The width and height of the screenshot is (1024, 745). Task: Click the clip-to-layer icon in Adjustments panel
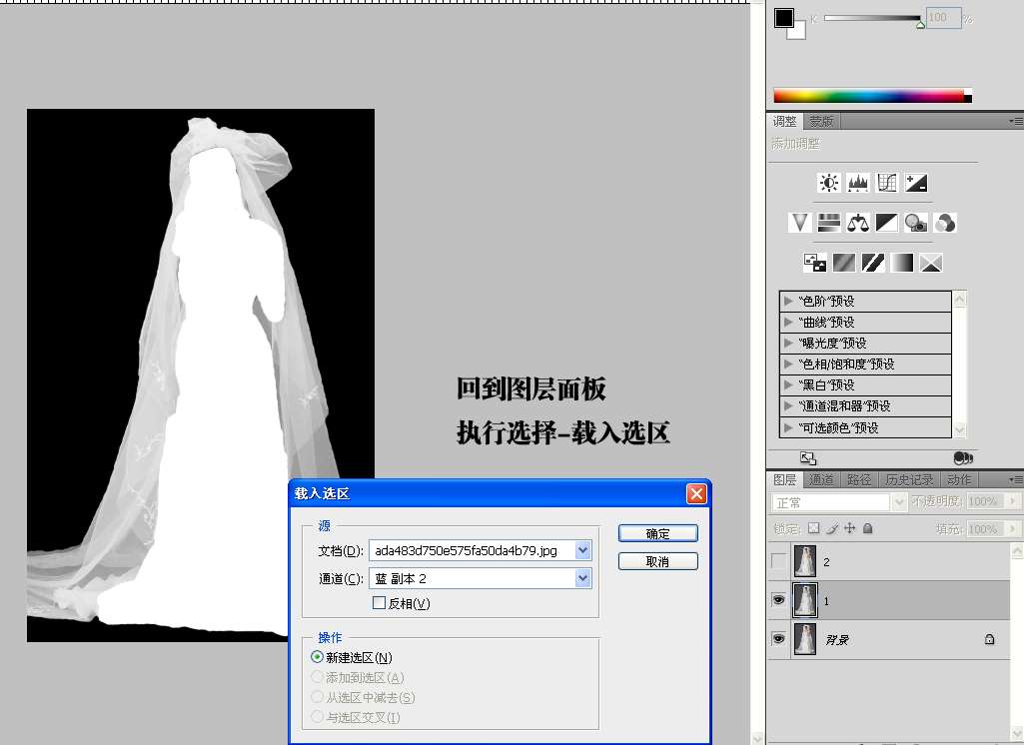click(x=963, y=457)
